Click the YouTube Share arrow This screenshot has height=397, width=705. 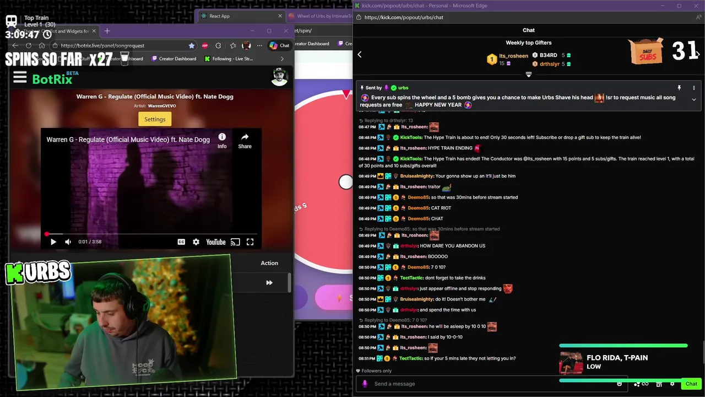[245, 141]
